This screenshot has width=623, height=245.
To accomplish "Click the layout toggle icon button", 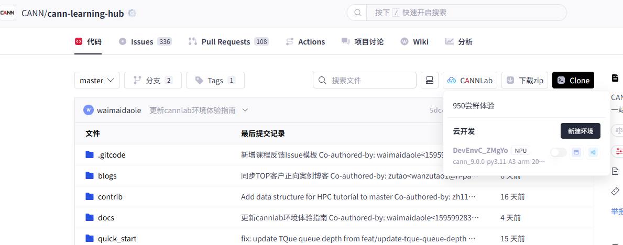I will [x=430, y=80].
